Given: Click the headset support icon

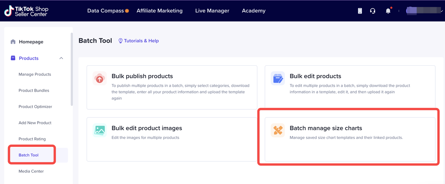Looking at the screenshot, I should (373, 11).
